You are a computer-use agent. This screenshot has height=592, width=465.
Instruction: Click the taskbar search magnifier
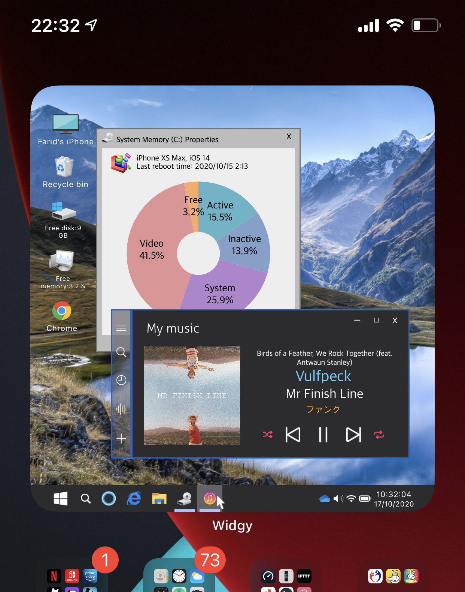point(86,499)
